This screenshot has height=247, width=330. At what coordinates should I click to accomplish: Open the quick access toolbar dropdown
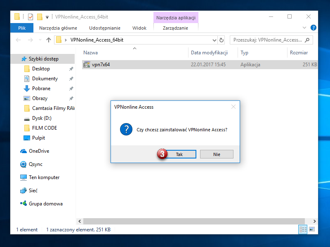tap(47, 17)
